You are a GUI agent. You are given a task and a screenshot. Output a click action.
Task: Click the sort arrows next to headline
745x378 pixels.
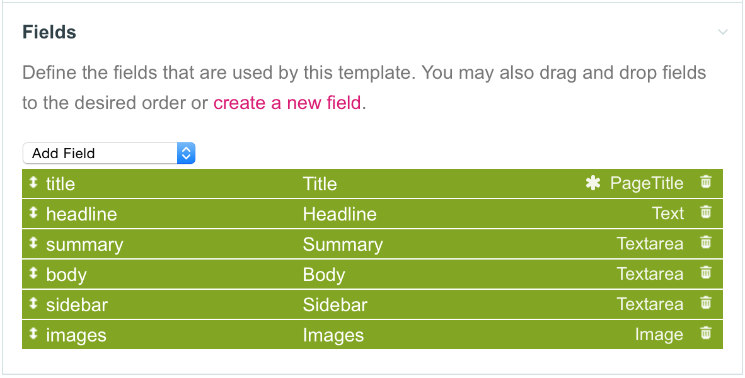click(33, 213)
